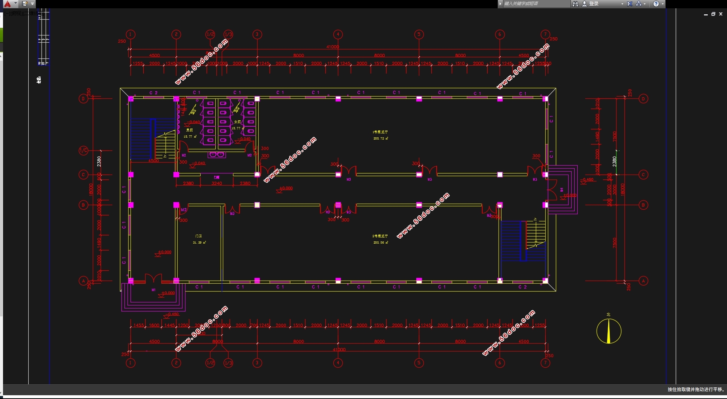
Task: Open the 俯视 view controls menu
Action: click(x=17, y=13)
